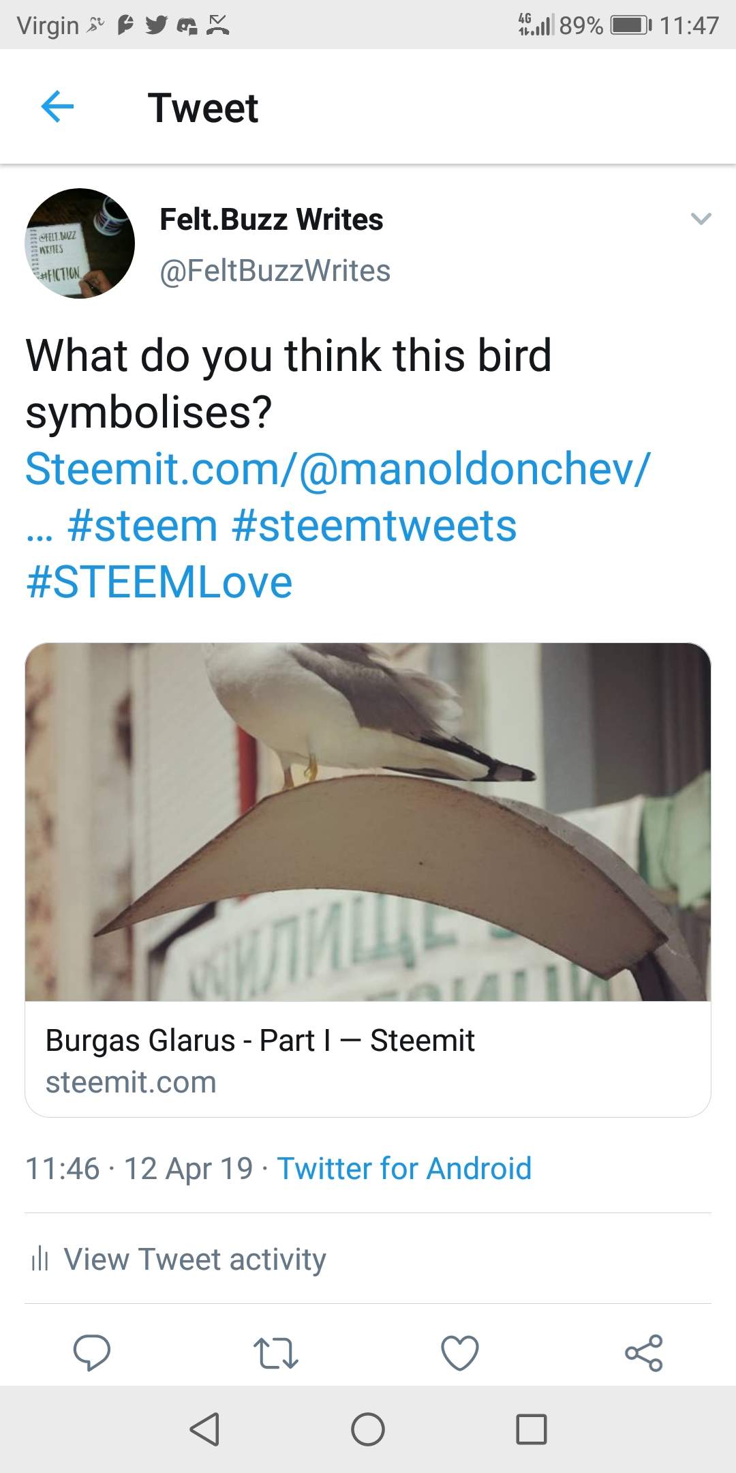Like the tweet with heart icon
The height and width of the screenshot is (1473, 736).
pos(460,1353)
